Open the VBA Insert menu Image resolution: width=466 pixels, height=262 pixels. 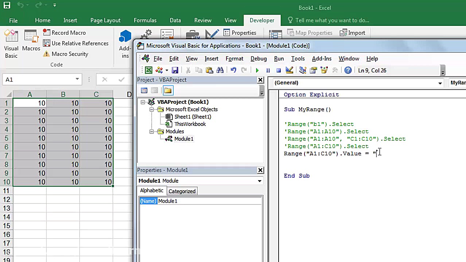[x=211, y=59]
